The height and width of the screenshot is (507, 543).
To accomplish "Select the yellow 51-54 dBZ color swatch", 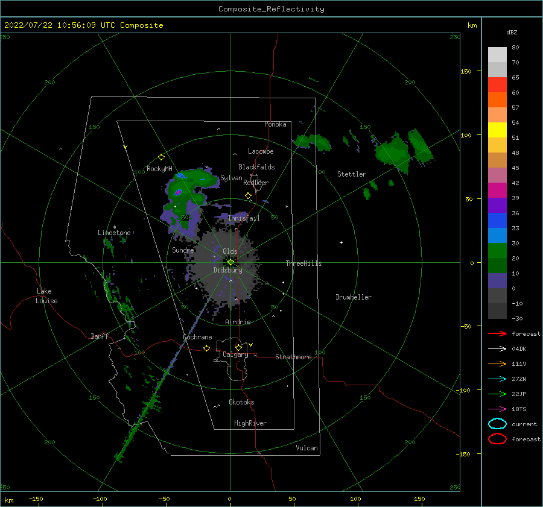I will coord(497,130).
